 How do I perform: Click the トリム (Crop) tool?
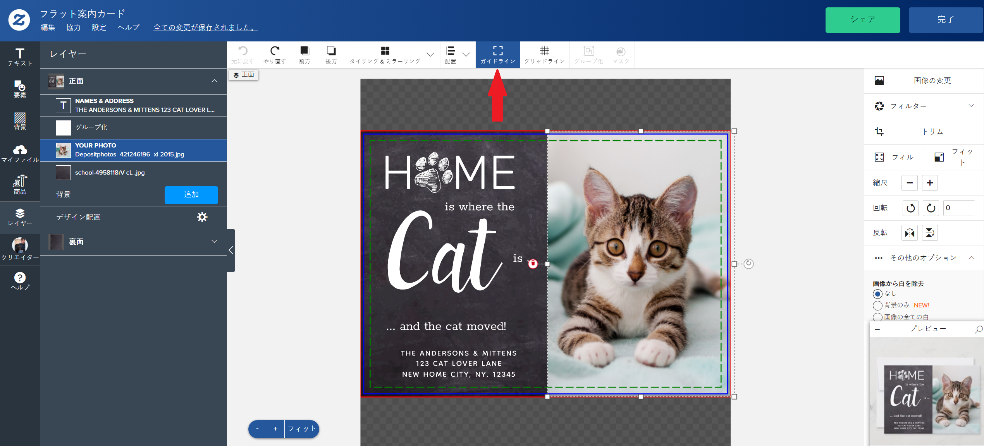(924, 132)
